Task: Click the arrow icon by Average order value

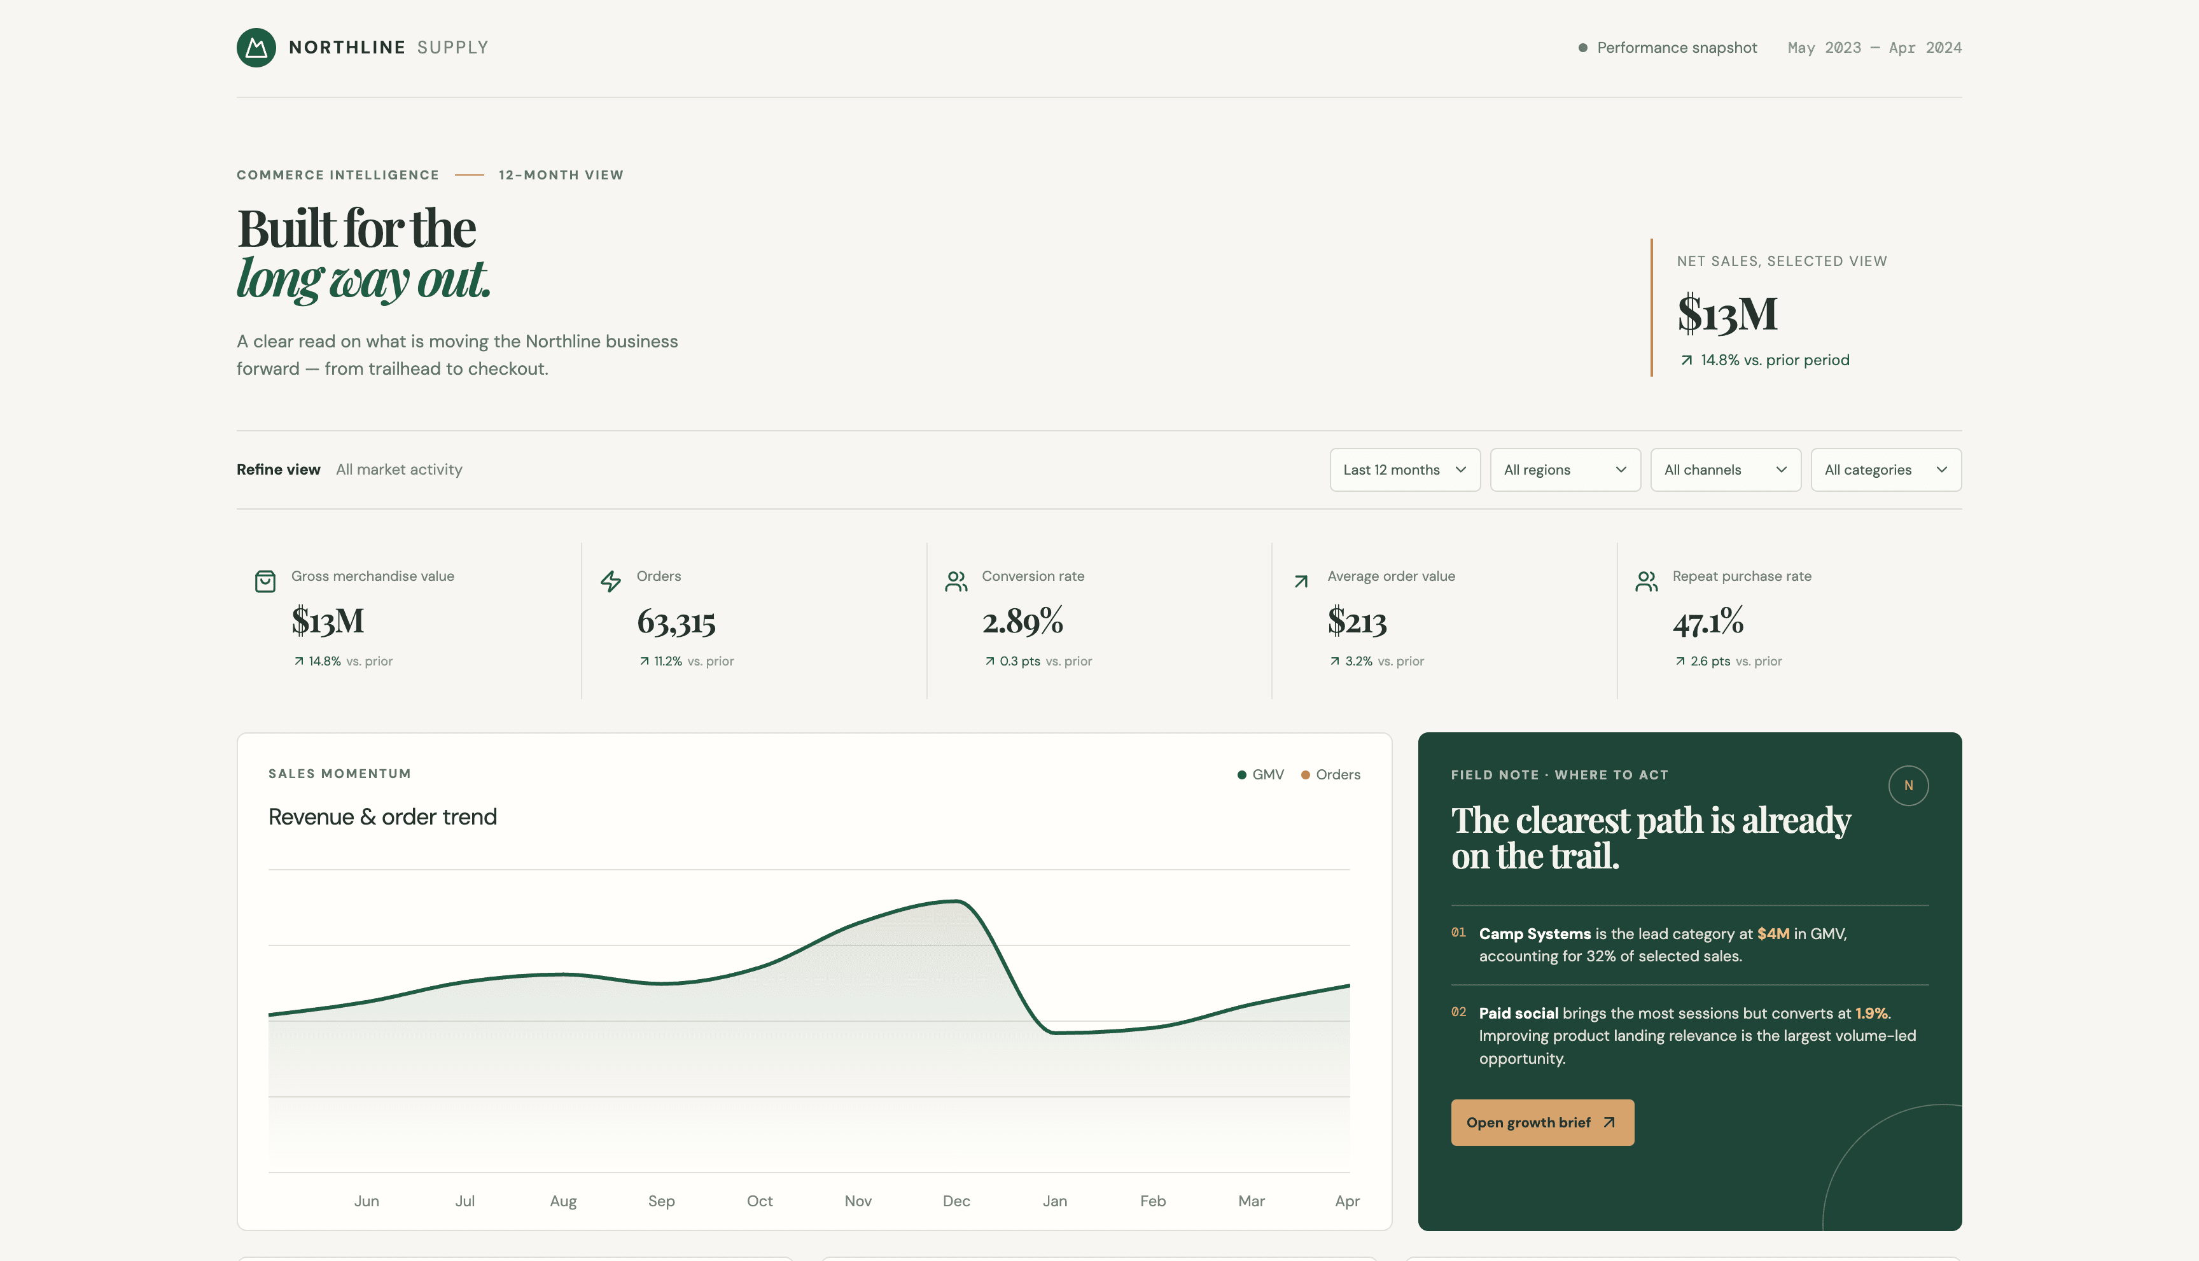Action: pyautogui.click(x=1301, y=581)
